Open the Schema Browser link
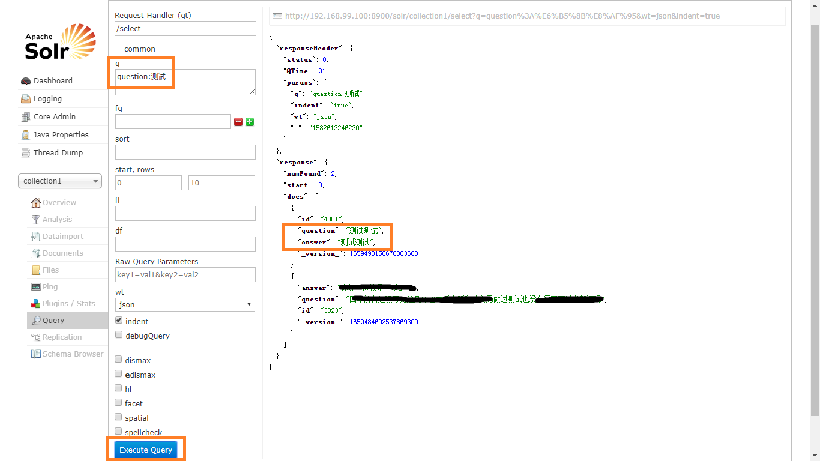Screen dimensions: 820x461 click(x=73, y=354)
